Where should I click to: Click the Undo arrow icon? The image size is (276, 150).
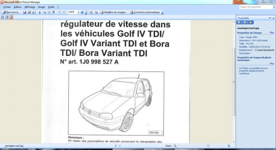tap(59, 12)
